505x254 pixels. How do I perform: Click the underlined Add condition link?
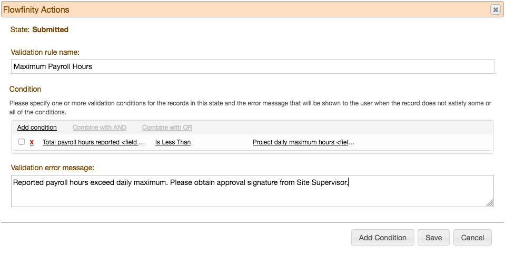tap(37, 128)
